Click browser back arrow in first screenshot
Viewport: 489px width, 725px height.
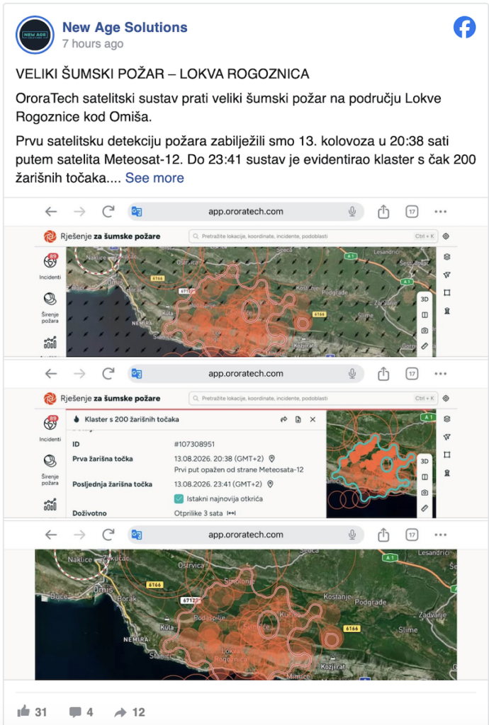click(x=51, y=212)
